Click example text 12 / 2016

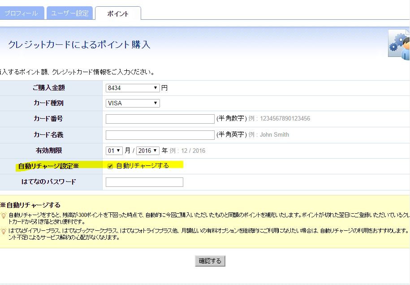(x=193, y=151)
